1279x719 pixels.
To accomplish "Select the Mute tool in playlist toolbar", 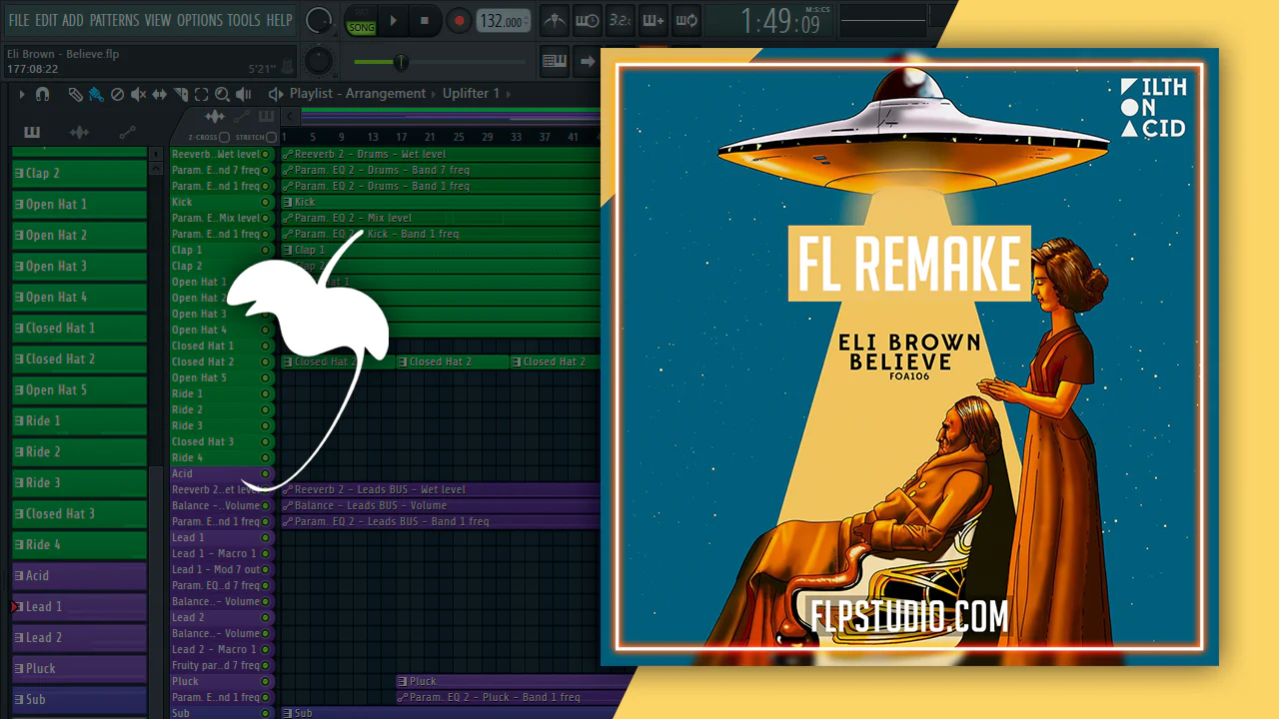I will click(139, 94).
